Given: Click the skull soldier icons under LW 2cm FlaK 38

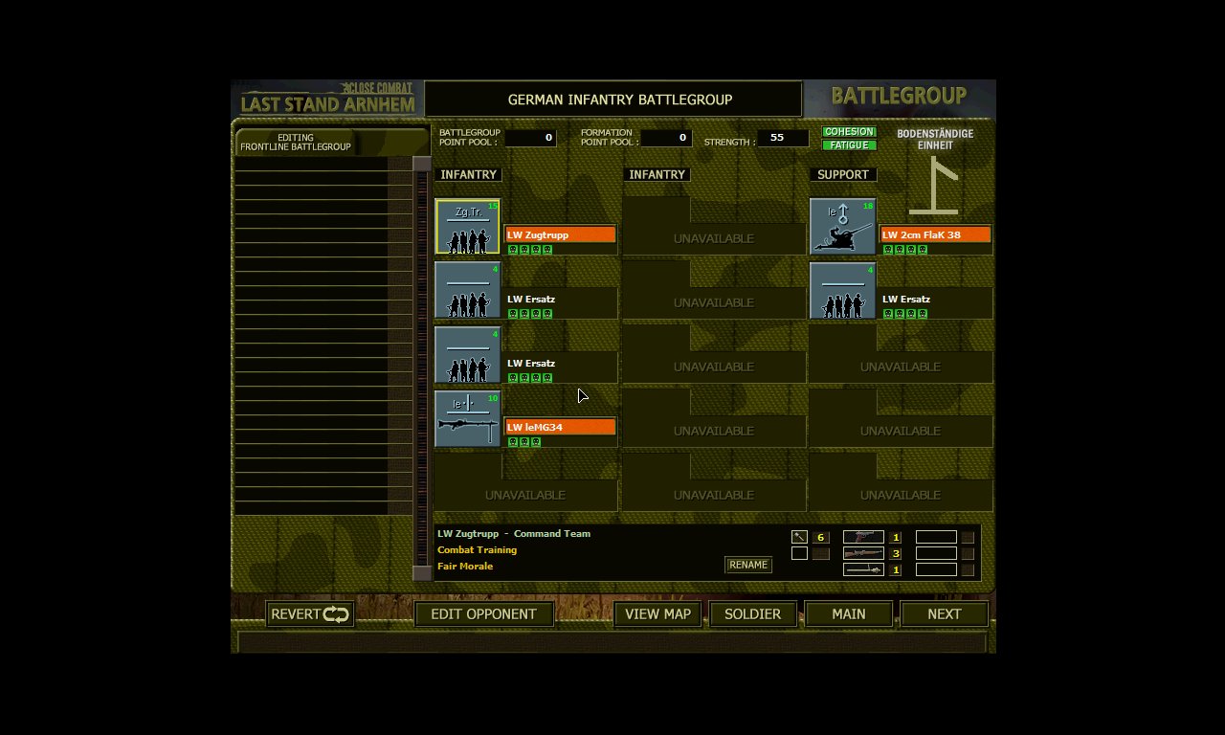Looking at the screenshot, I should click(x=905, y=250).
